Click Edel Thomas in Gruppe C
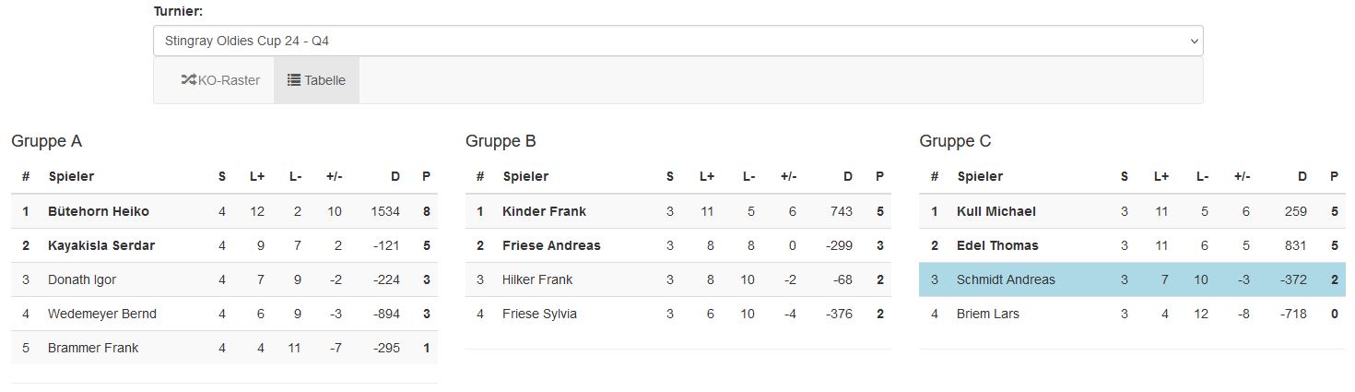The image size is (1355, 392). (997, 245)
